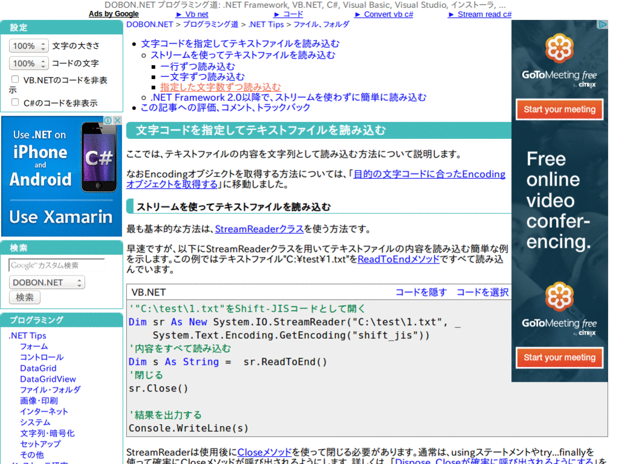Open その他 sidebar category
619x464 pixels.
click(x=31, y=455)
